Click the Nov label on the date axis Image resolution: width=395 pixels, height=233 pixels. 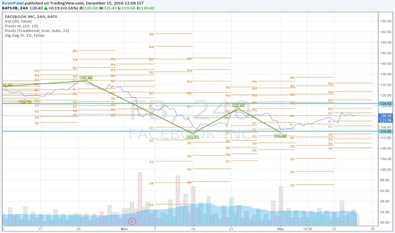(x=124, y=229)
